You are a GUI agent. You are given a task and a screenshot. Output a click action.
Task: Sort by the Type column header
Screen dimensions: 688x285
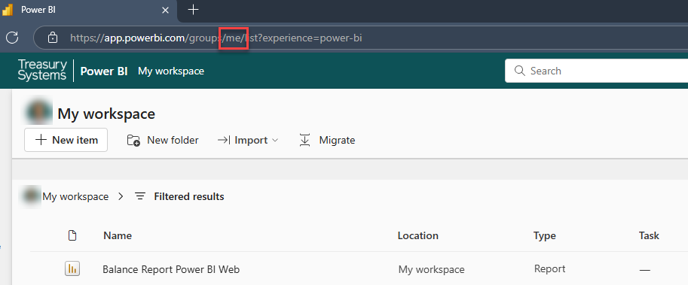pos(545,235)
